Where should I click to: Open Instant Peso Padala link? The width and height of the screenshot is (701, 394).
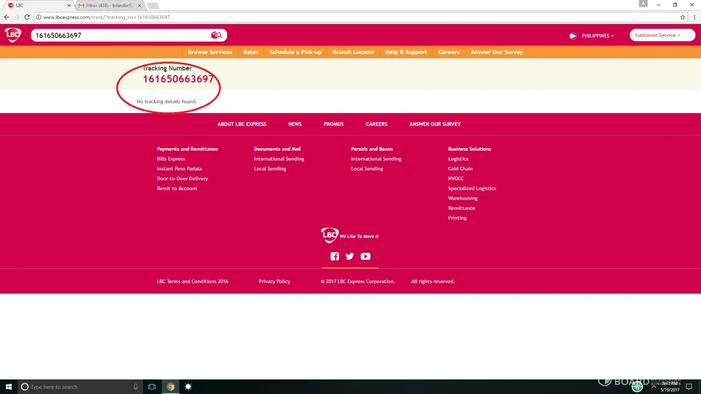click(x=179, y=169)
